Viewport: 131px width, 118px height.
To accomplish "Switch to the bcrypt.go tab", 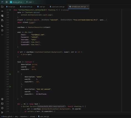I will pos(11,7).
